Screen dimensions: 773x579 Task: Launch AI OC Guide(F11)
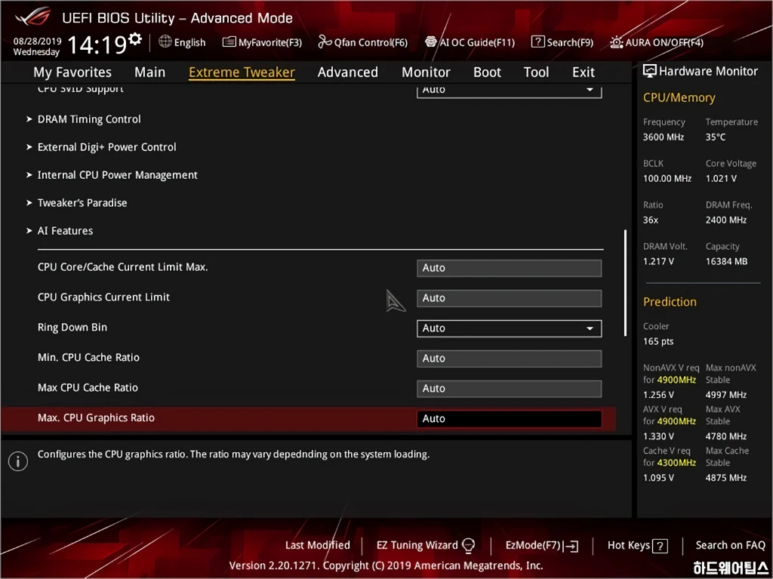click(x=470, y=42)
